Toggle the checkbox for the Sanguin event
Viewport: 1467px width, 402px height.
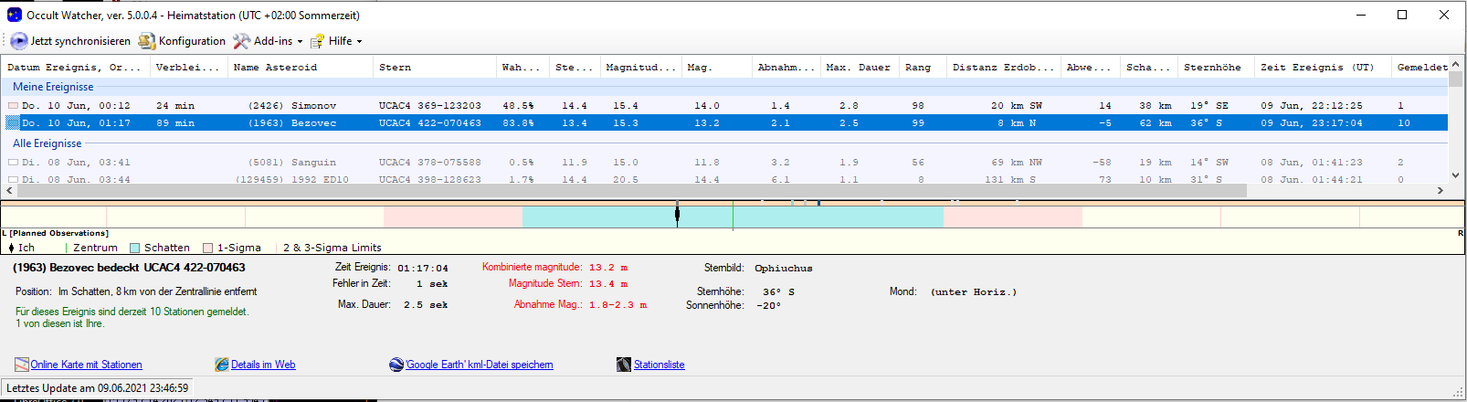point(13,163)
